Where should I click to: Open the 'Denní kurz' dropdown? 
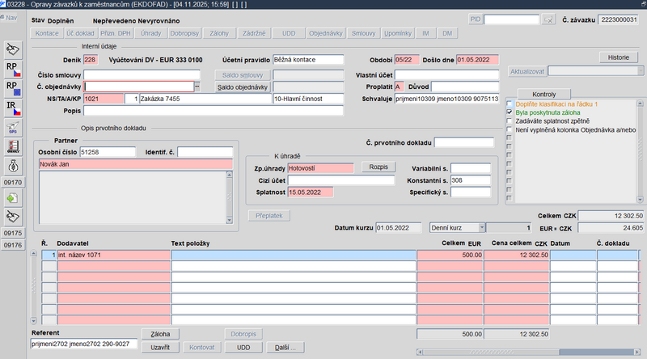[x=482, y=228]
